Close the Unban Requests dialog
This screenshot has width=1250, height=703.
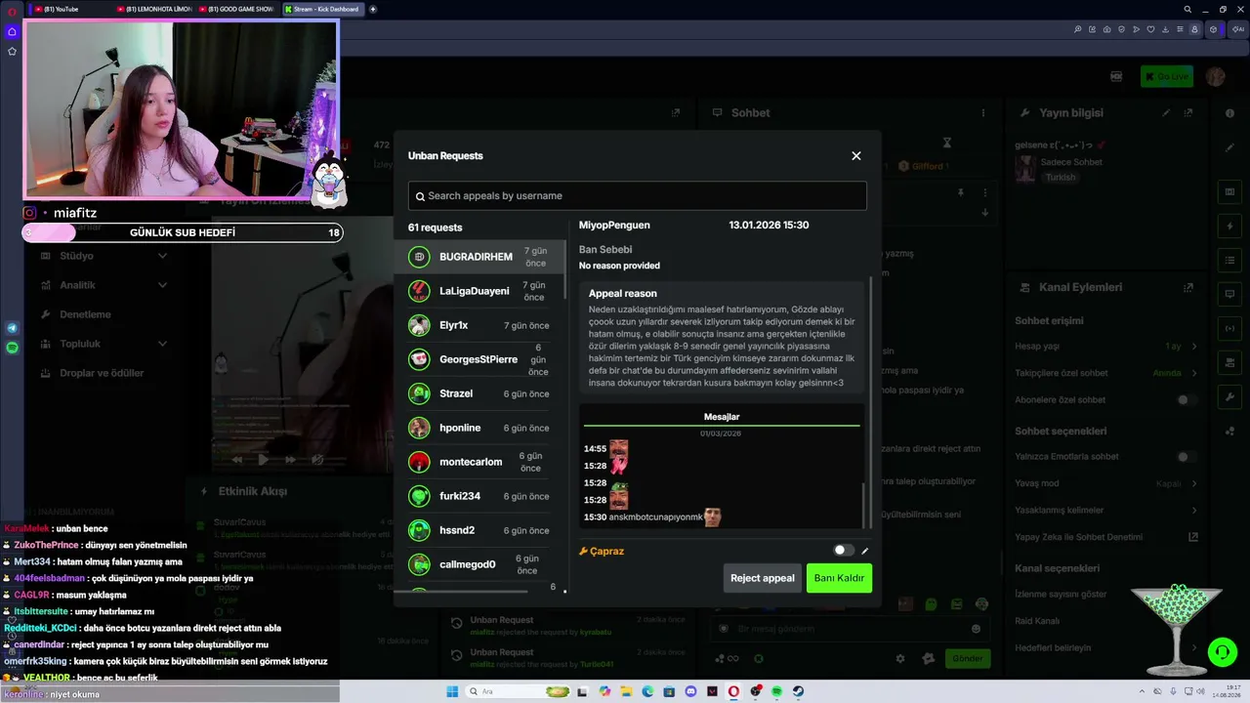[856, 156]
